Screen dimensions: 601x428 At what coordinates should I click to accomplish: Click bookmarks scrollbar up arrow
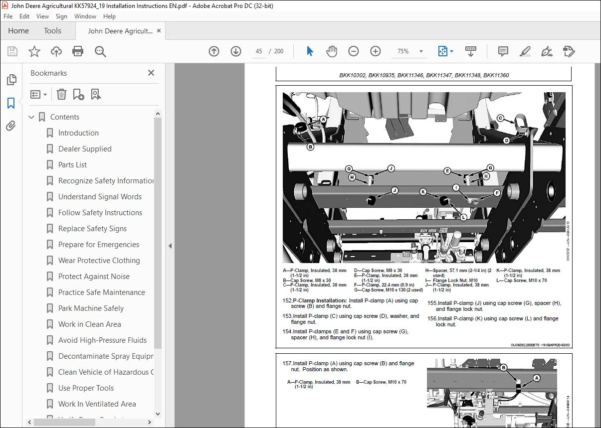coord(158,114)
